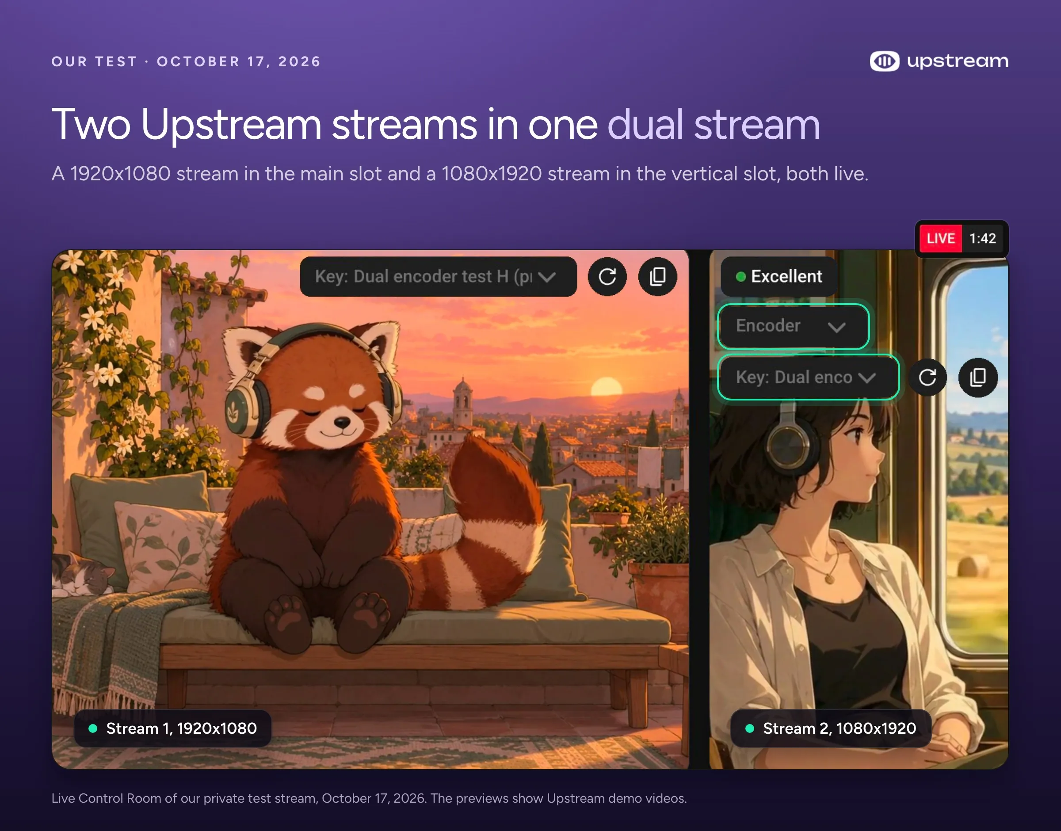The width and height of the screenshot is (1061, 831).
Task: Open the 'Key: Dual enco' dropdown
Action: point(808,377)
